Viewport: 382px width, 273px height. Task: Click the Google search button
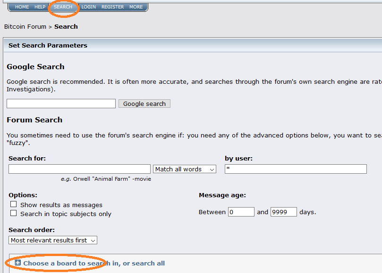pyautogui.click(x=144, y=104)
